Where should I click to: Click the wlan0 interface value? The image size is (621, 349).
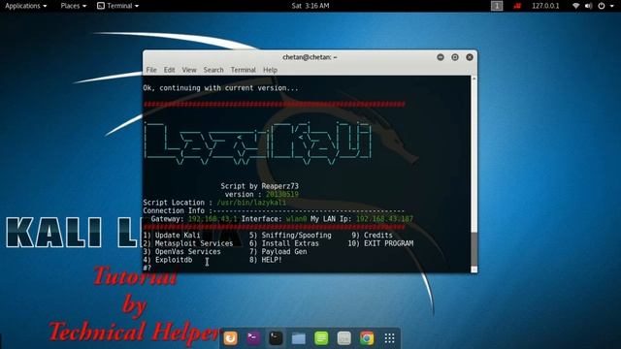297,219
